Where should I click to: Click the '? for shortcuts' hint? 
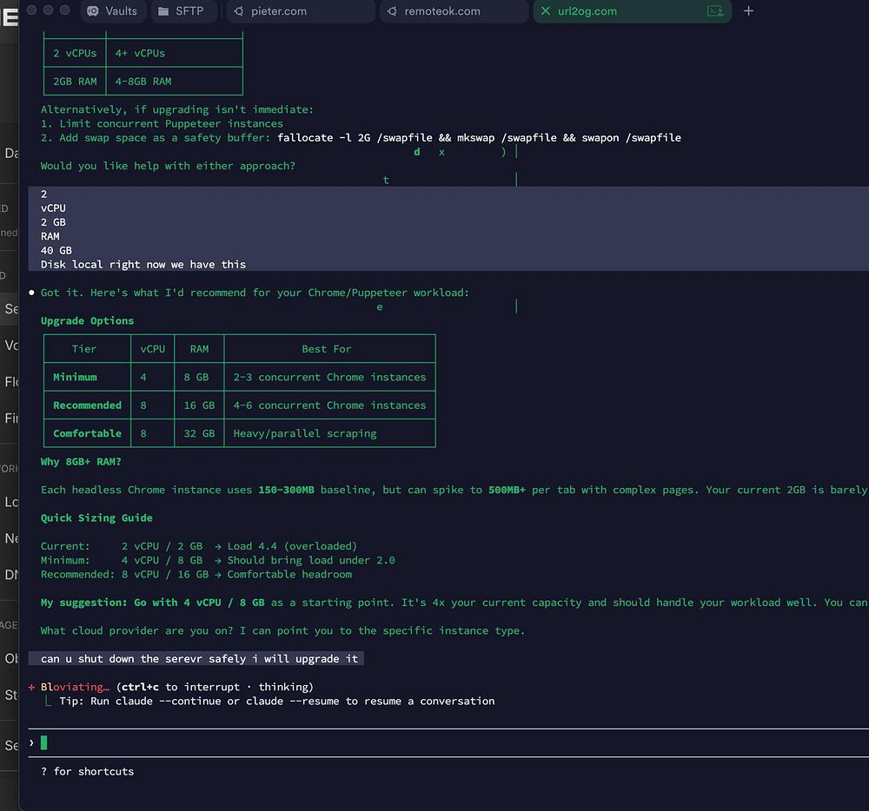[x=87, y=771]
